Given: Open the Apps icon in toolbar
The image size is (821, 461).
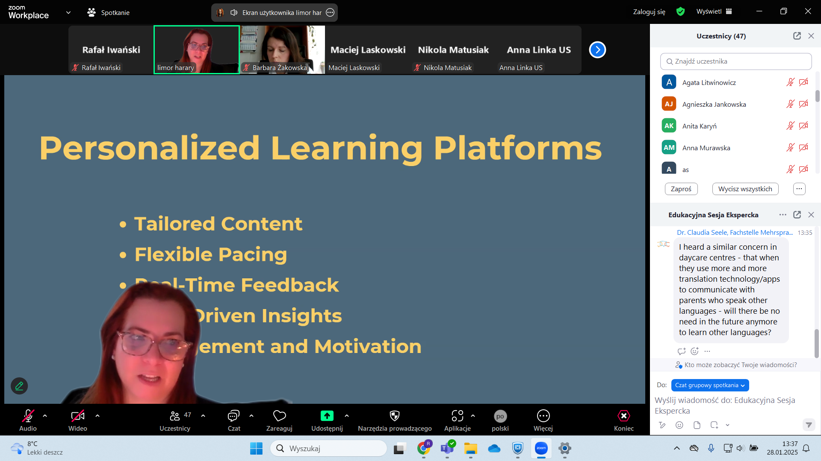Looking at the screenshot, I should tap(457, 416).
